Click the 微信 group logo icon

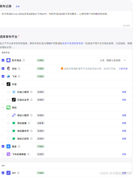point(8,108)
